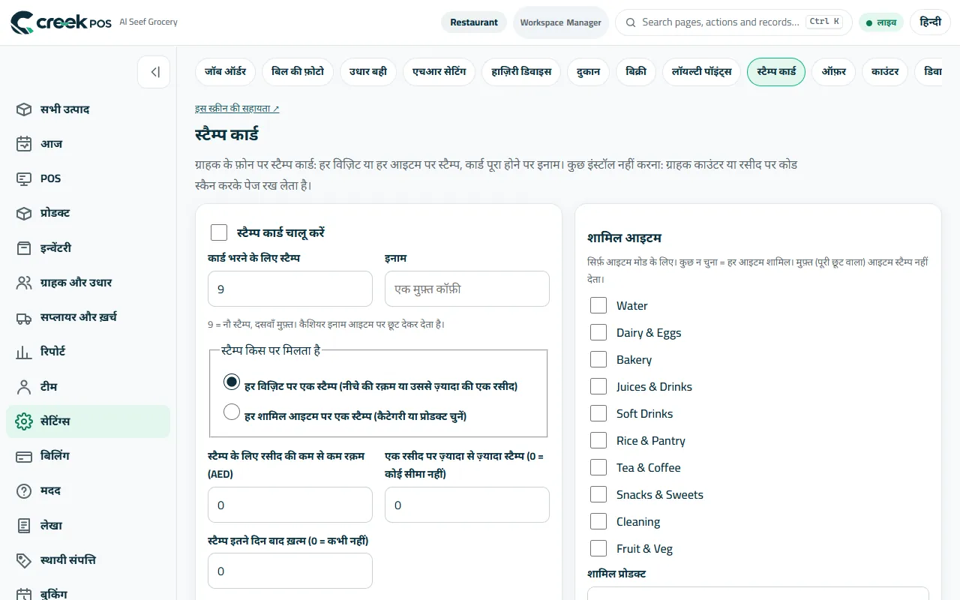Click the Creek POS logo

(61, 22)
